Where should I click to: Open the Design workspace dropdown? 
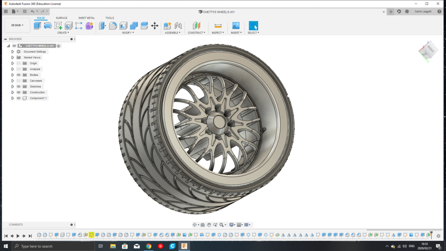[x=17, y=25]
